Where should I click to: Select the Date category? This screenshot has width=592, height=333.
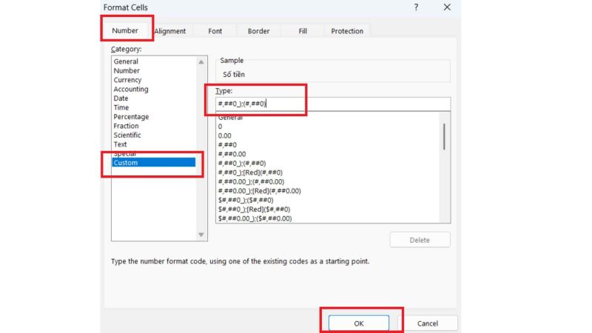[x=154, y=98]
